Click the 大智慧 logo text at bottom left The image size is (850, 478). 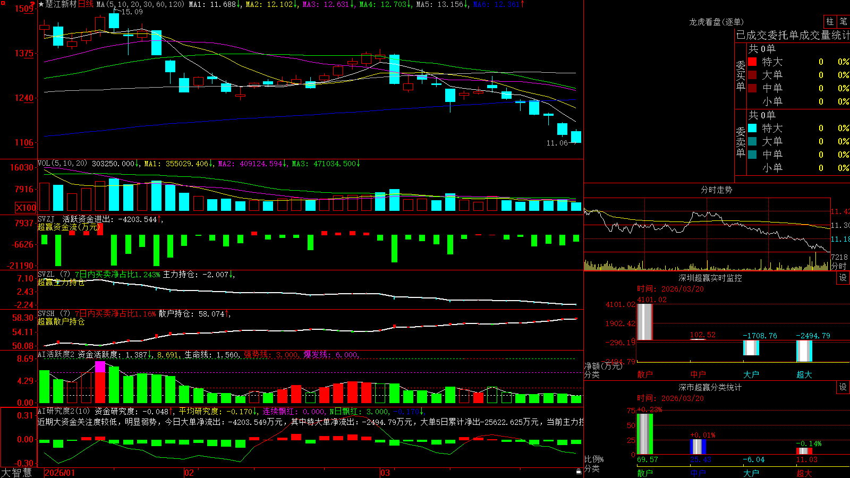(x=16, y=473)
